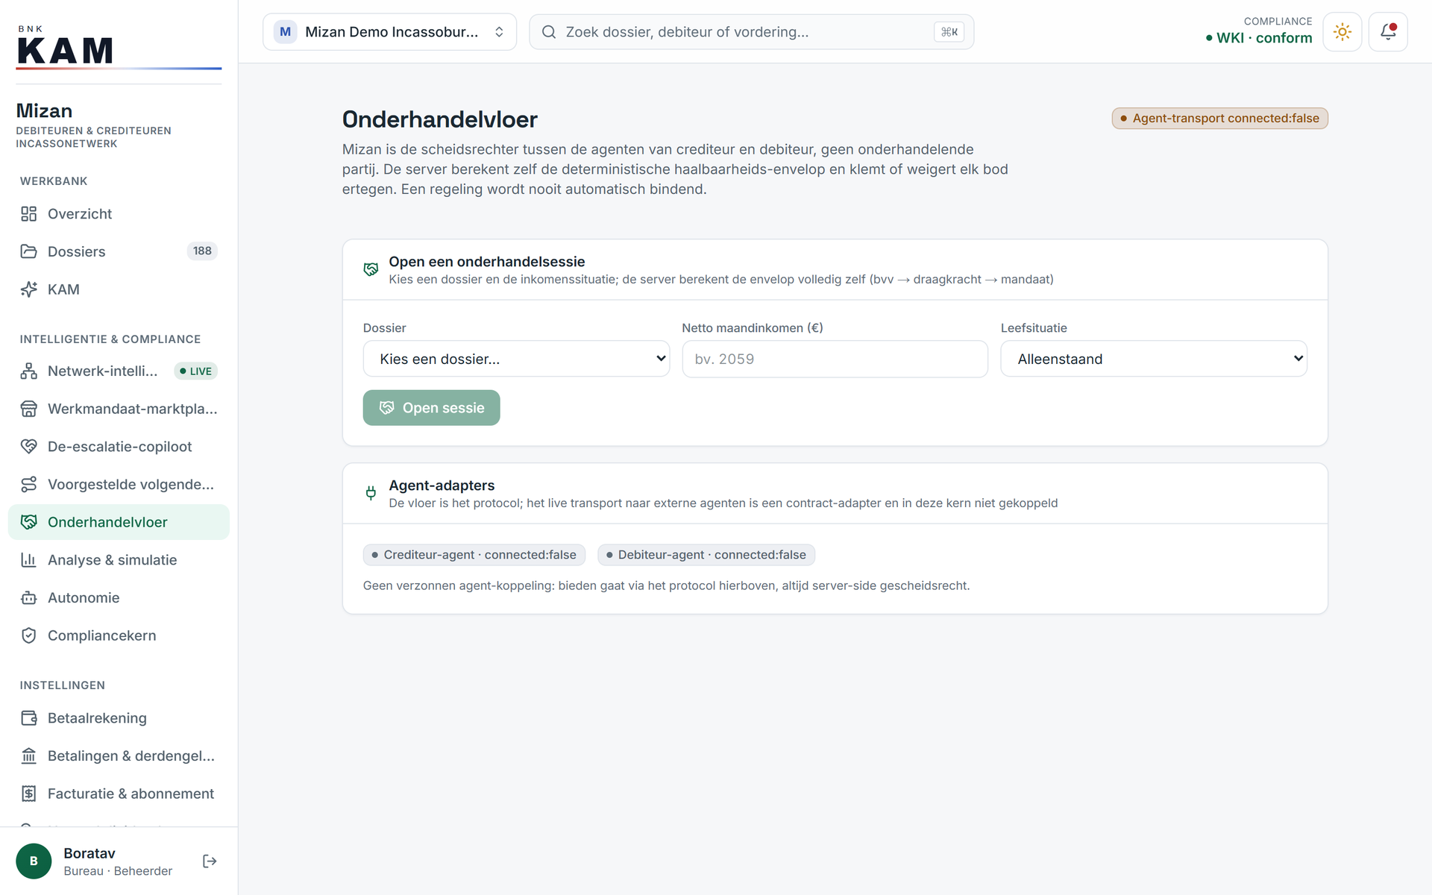Click the Agent-adapters plug icon

371,493
